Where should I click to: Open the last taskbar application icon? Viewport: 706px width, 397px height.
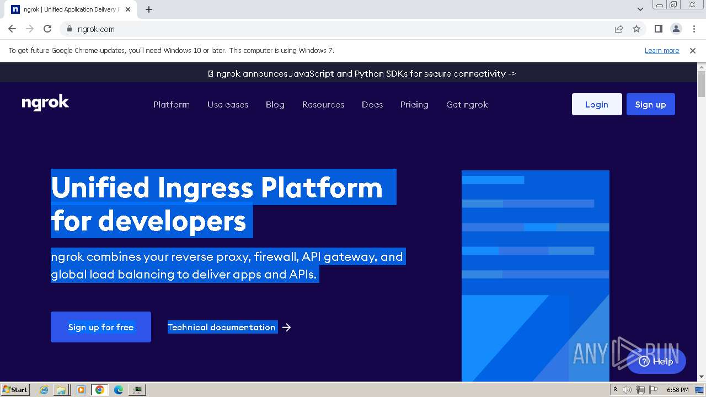(x=137, y=390)
